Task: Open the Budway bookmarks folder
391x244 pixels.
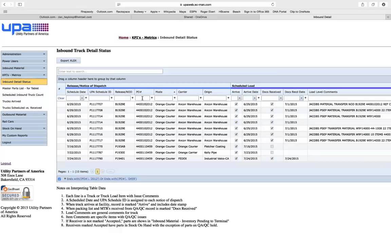Action: coord(140,12)
